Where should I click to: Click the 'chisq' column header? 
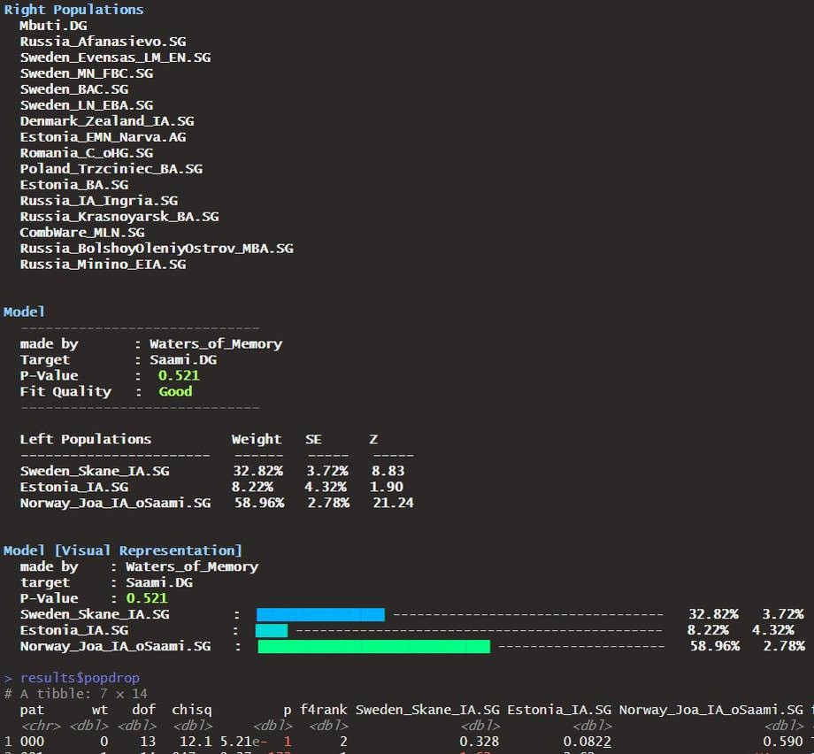192,710
